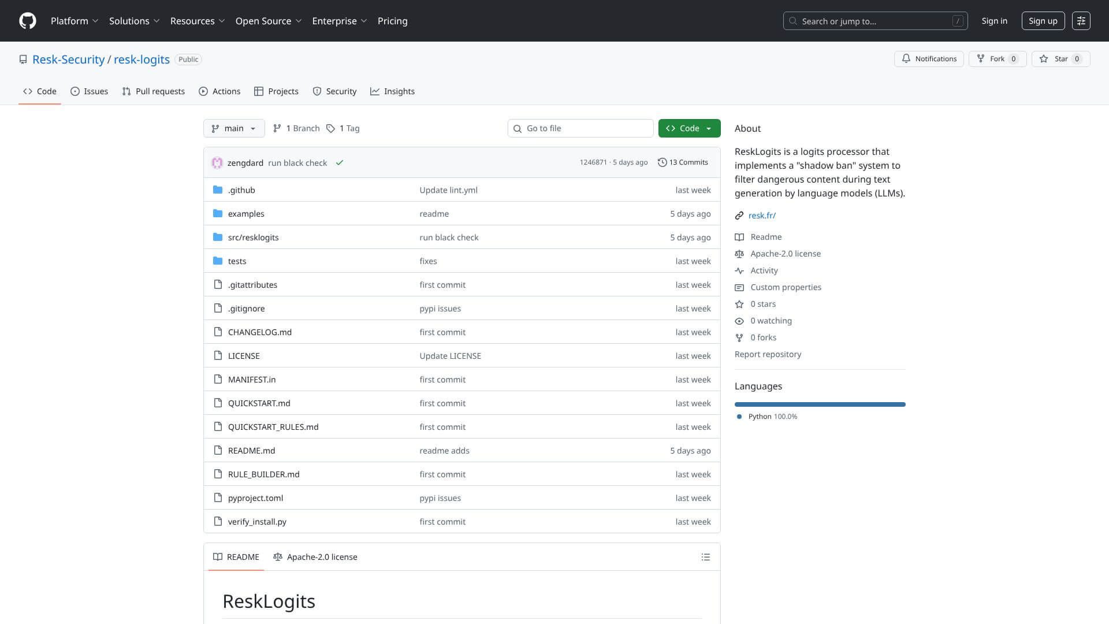Open the 13 Commits history link

coord(683,162)
